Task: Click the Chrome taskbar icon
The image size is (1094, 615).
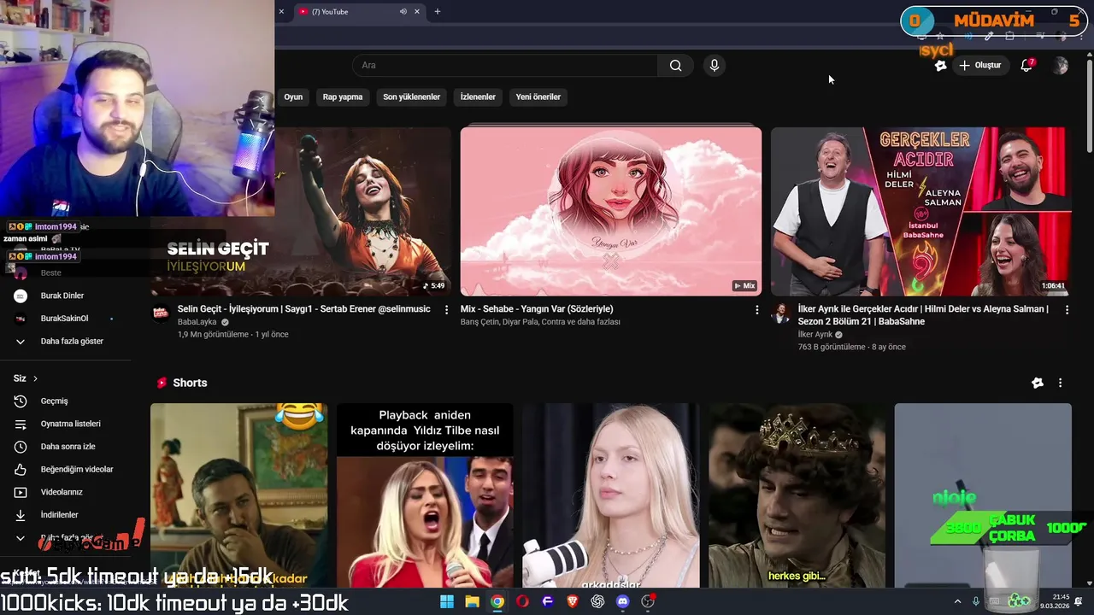Action: click(497, 601)
